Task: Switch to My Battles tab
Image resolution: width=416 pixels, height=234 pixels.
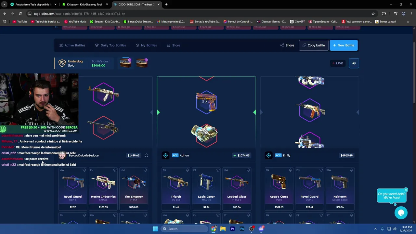Action: (x=146, y=45)
